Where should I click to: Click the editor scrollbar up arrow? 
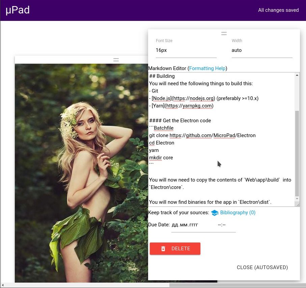[297, 75]
